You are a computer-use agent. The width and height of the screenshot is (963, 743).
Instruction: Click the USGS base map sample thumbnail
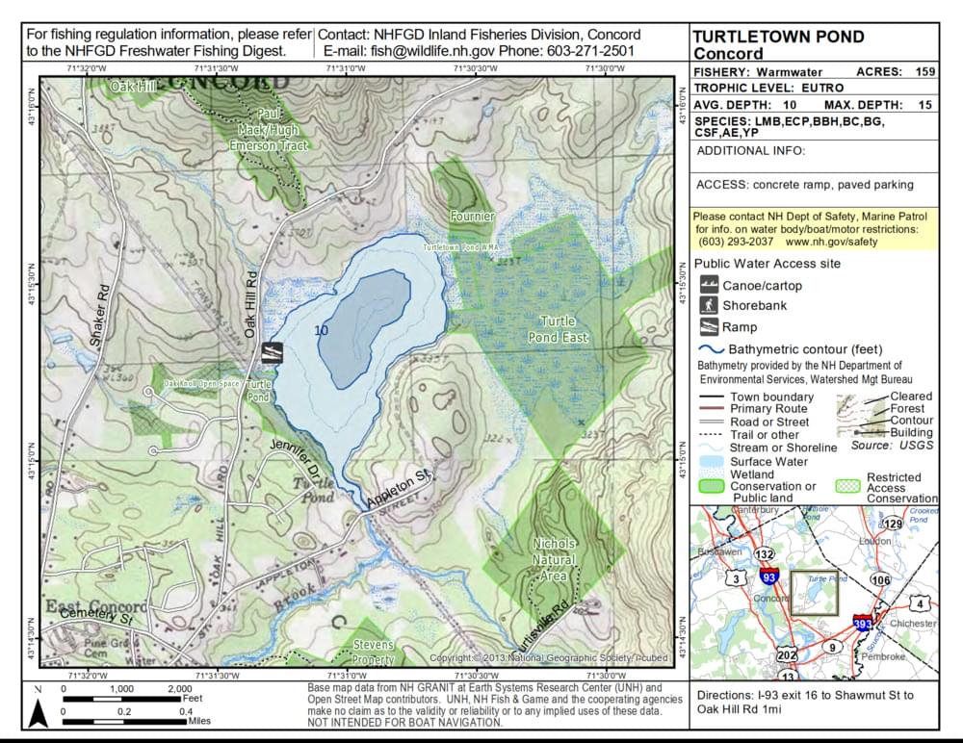click(x=862, y=415)
